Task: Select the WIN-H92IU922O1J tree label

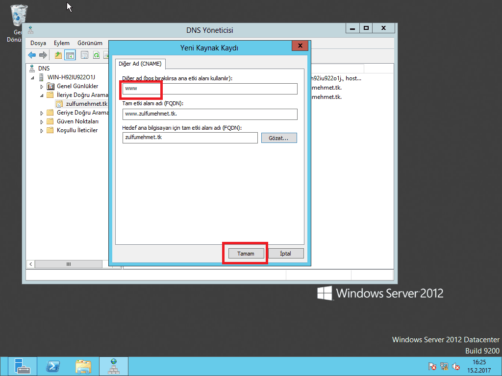Action: tap(71, 77)
